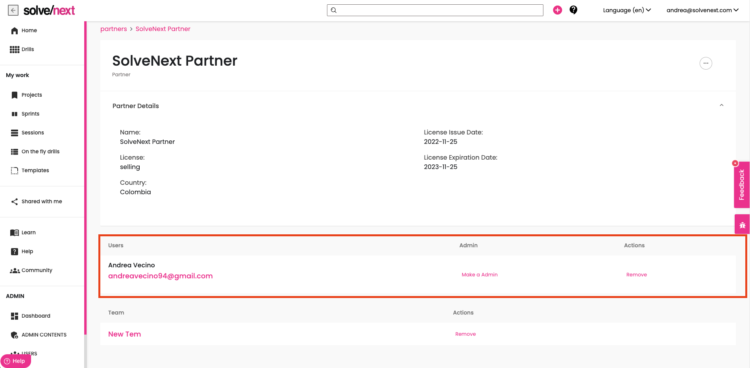Open the three-dot options menu for partner
Image resolution: width=750 pixels, height=368 pixels.
706,63
